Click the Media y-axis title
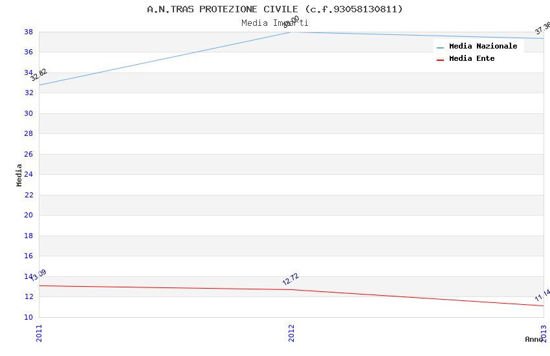550x356 pixels. pyautogui.click(x=19, y=175)
